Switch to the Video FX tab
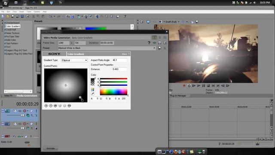The width and height of the screenshot is (275, 155). tap(8, 96)
